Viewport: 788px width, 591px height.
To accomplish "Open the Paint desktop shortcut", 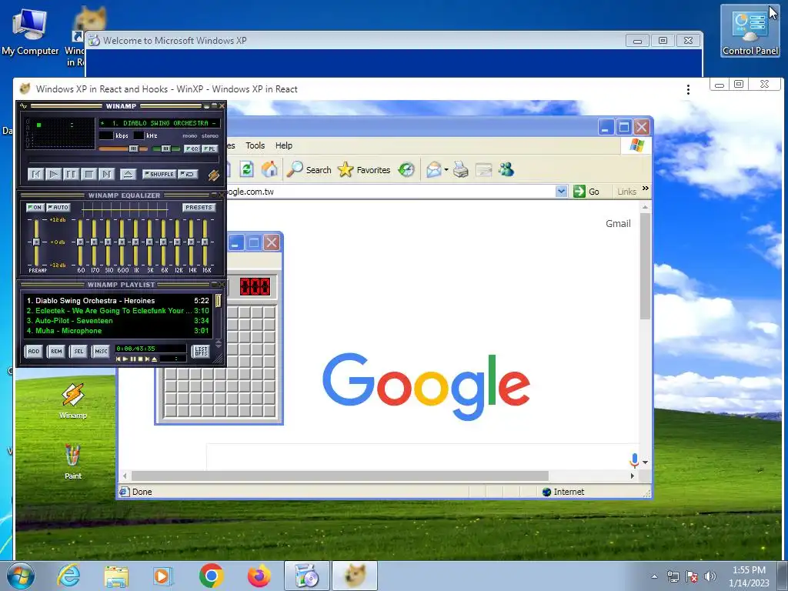I will pos(73,462).
